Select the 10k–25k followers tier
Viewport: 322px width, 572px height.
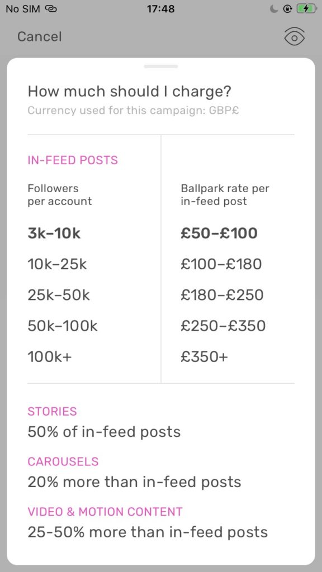(x=58, y=264)
